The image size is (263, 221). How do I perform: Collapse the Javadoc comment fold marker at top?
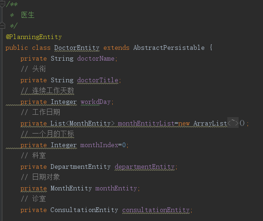click(x=2, y=4)
